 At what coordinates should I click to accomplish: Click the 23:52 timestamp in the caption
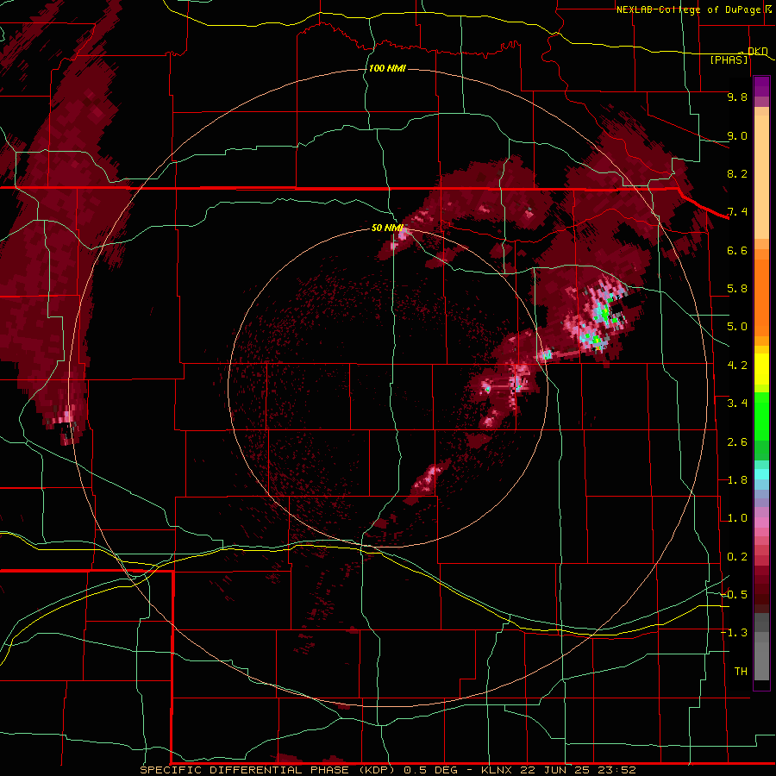(619, 770)
